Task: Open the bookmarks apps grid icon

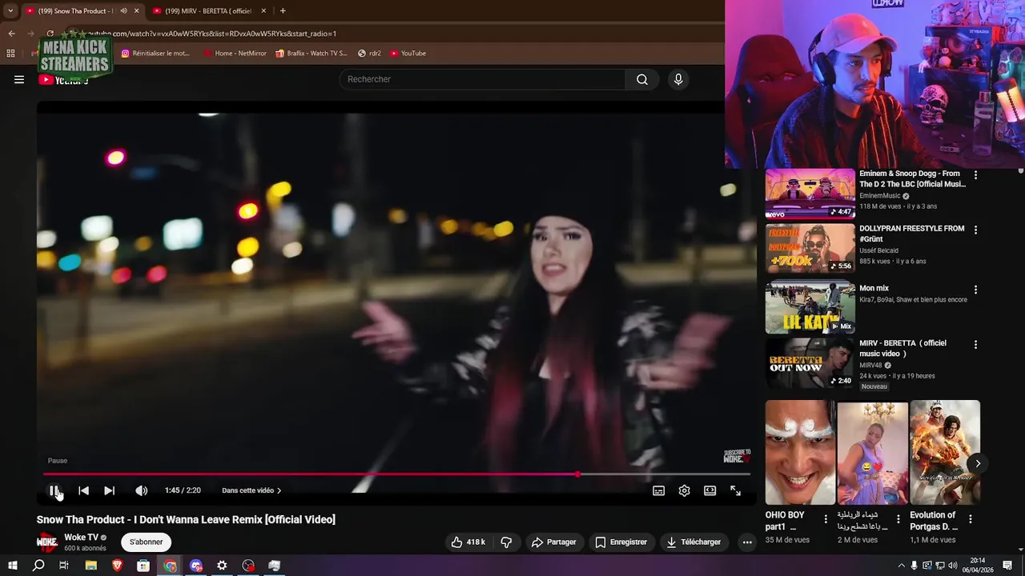Action: 10,53
